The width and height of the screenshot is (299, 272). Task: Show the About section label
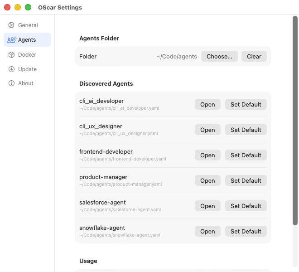click(25, 83)
